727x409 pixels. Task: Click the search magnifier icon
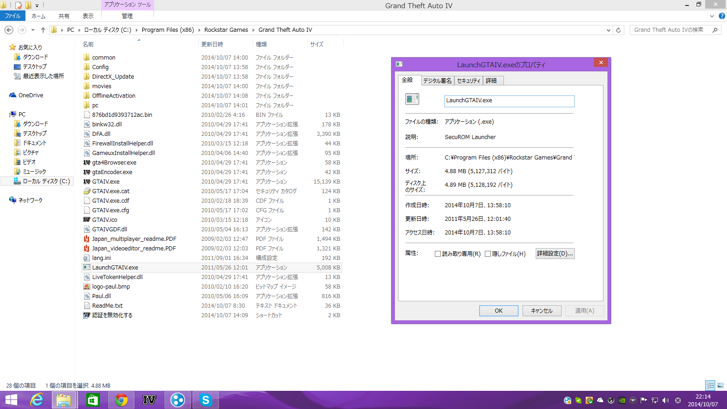click(x=715, y=30)
